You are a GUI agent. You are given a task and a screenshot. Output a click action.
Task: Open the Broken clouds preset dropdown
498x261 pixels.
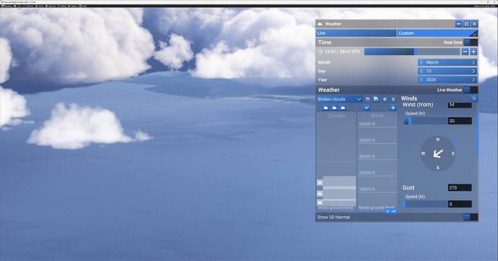[339, 99]
